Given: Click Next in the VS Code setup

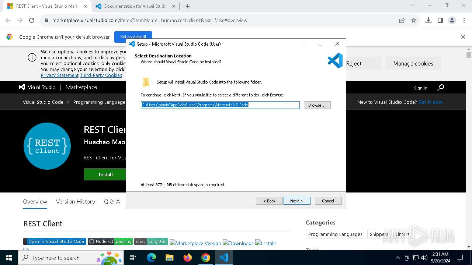Looking at the screenshot, I should pyautogui.click(x=297, y=201).
